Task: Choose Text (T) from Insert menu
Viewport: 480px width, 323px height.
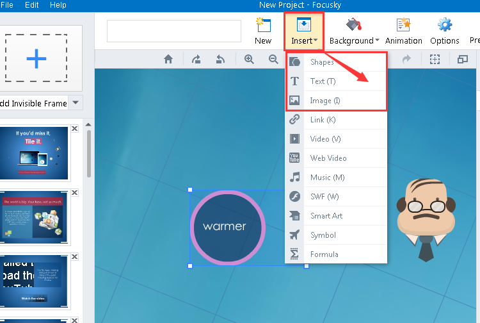Action: [336, 81]
